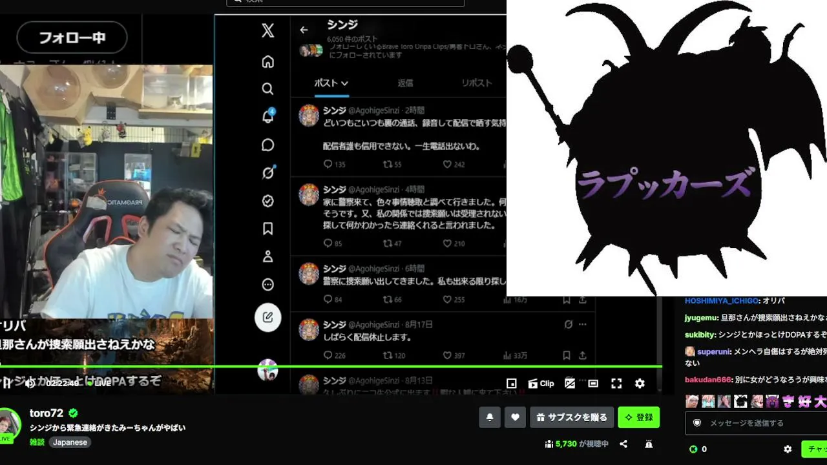Click サブスクを贈る gift subs button
The height and width of the screenshot is (465, 827).
coord(572,417)
